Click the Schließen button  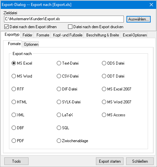point(140,161)
